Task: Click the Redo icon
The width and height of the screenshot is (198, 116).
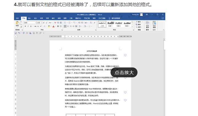Action: [23, 33]
